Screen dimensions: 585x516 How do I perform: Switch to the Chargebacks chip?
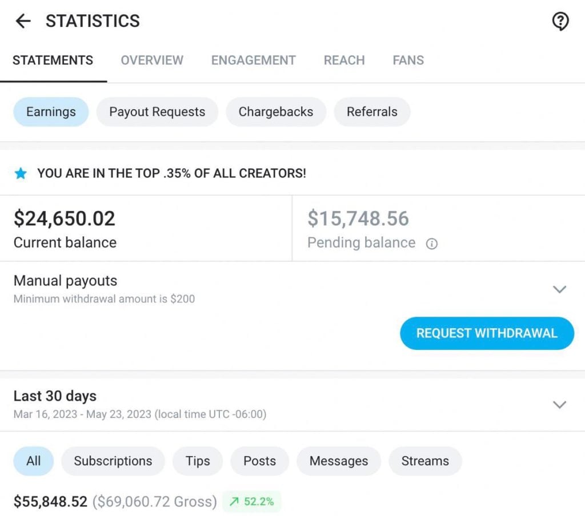pos(276,112)
